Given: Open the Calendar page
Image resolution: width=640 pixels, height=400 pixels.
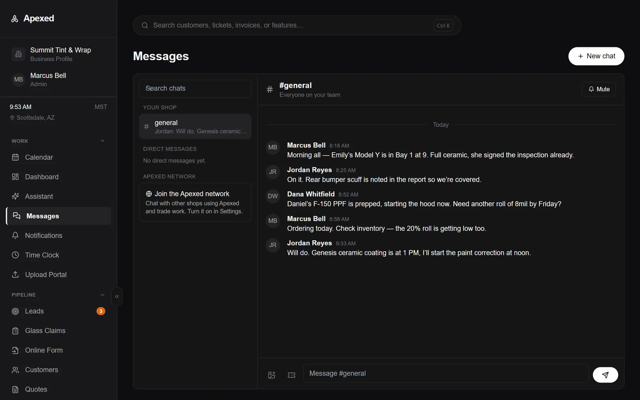Looking at the screenshot, I should (x=58, y=157).
